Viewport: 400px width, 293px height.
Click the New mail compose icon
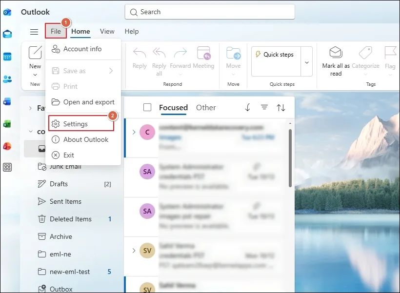click(35, 53)
